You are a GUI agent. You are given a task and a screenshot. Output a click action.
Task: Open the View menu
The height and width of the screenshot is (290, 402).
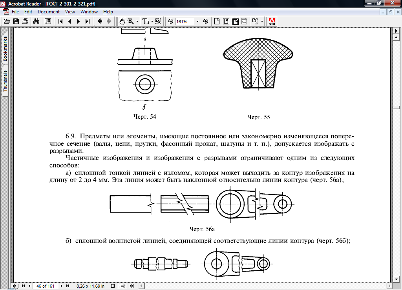pyautogui.click(x=70, y=12)
